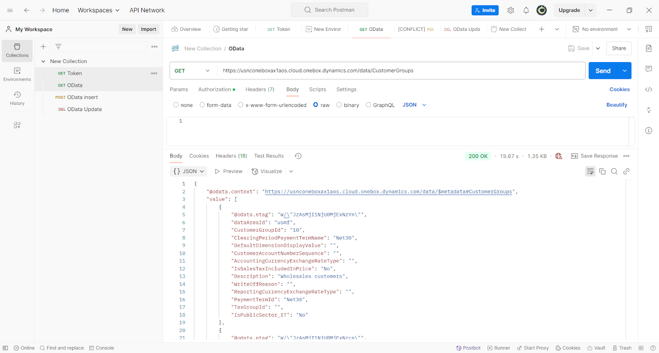Open the Test Results response tab
The height and width of the screenshot is (353, 659).
(269, 156)
